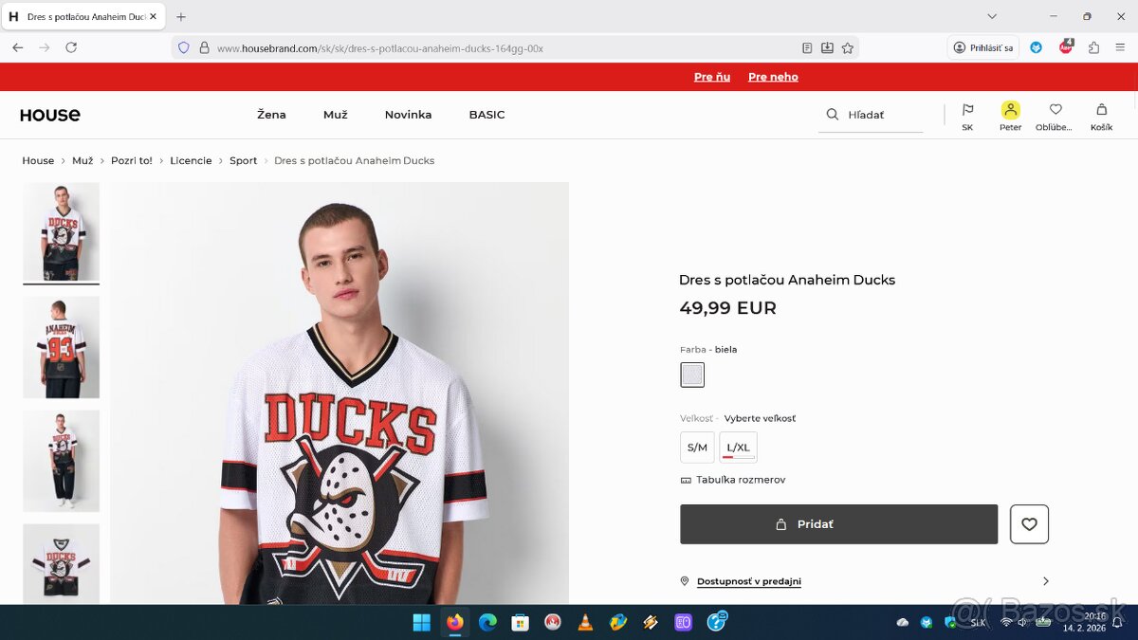Open the Pre ňu link
Image resolution: width=1138 pixels, height=640 pixels.
(712, 77)
